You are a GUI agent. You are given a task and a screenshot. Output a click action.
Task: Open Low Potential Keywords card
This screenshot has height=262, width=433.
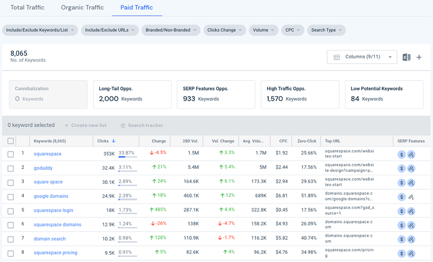point(384,94)
